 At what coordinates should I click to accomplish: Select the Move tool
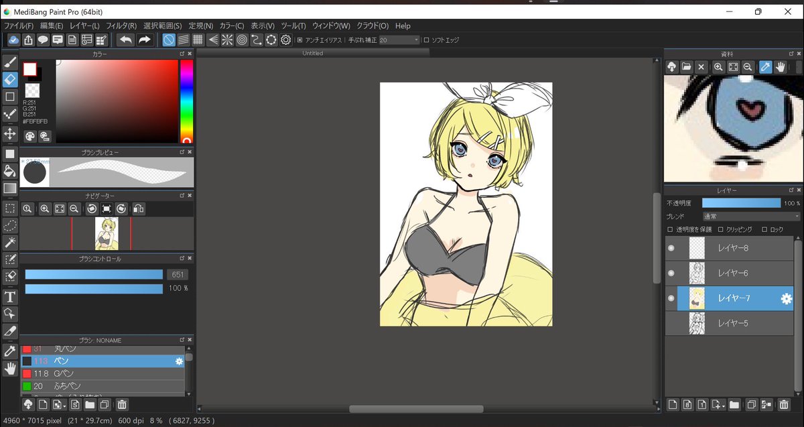[10, 133]
